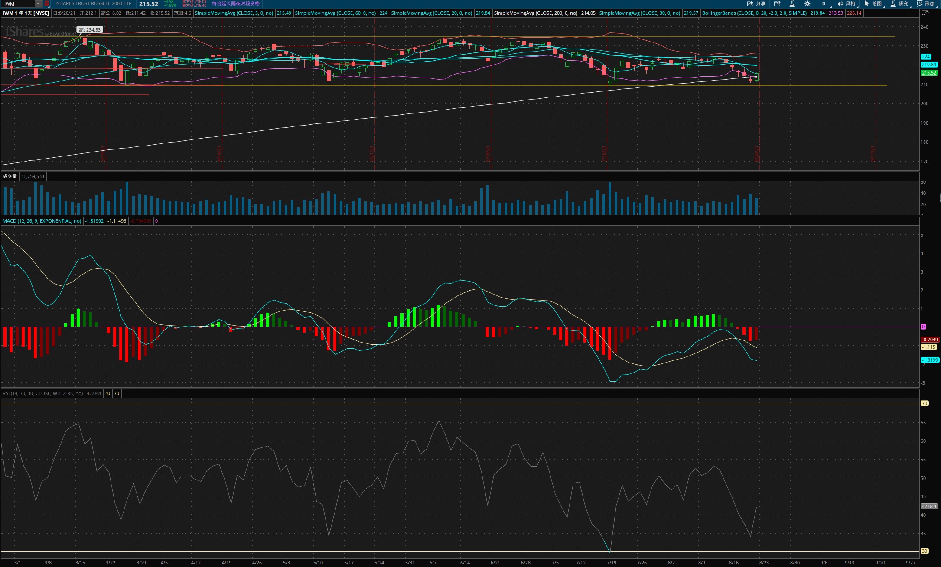Select SimpleMovingAvg (CLOSE, 20, 0, no) study label
Viewport: 941px width, 567px height.
(432, 13)
